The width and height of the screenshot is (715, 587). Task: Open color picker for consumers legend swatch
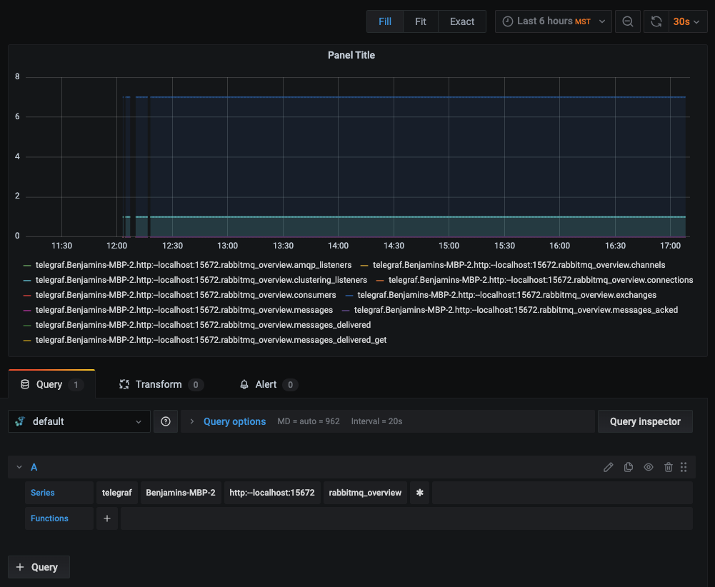point(27,296)
